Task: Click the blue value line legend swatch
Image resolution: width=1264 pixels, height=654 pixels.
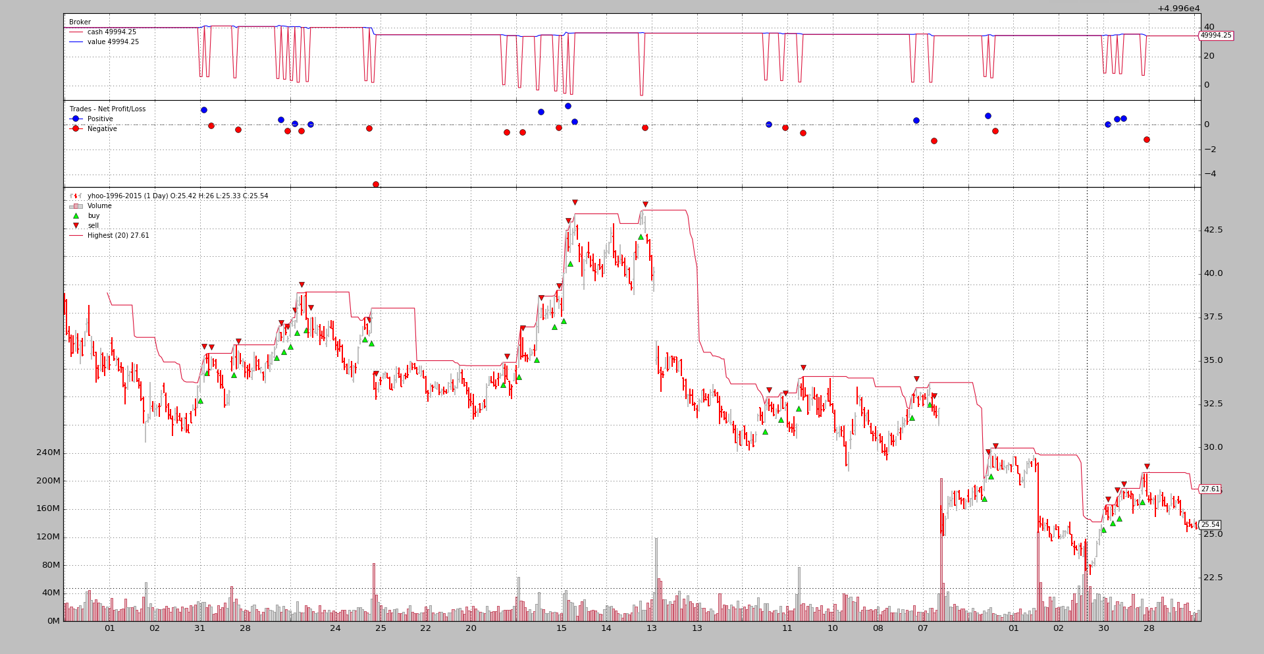Action: tap(76, 42)
